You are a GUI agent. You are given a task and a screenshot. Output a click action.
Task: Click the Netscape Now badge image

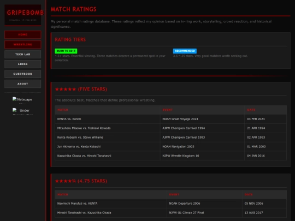coord(22,100)
